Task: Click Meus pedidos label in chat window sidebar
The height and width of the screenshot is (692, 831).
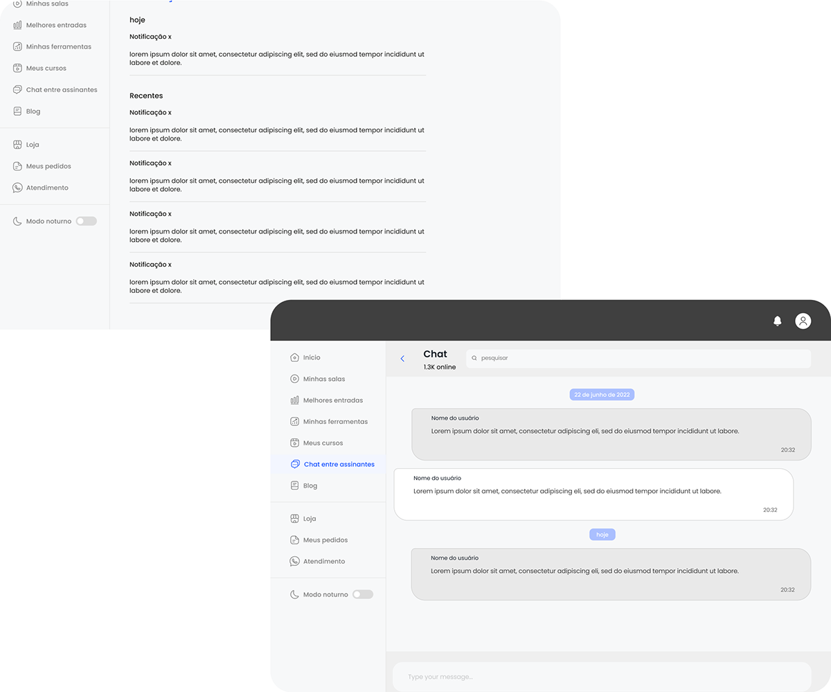Action: (325, 540)
